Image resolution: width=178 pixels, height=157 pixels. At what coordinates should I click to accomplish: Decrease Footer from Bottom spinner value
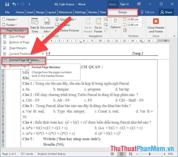point(143,26)
